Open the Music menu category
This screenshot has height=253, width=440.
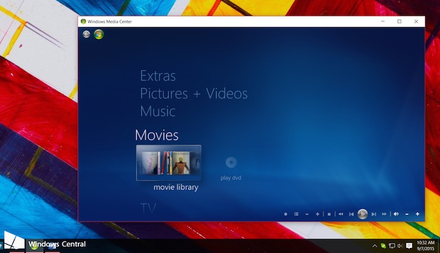157,111
